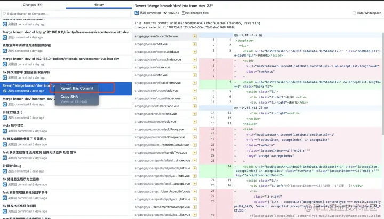
Task: Click the diff view vertical scrollbar
Action: [x=383, y=83]
